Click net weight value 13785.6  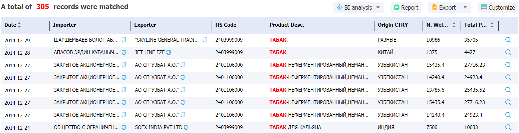tap(435, 90)
